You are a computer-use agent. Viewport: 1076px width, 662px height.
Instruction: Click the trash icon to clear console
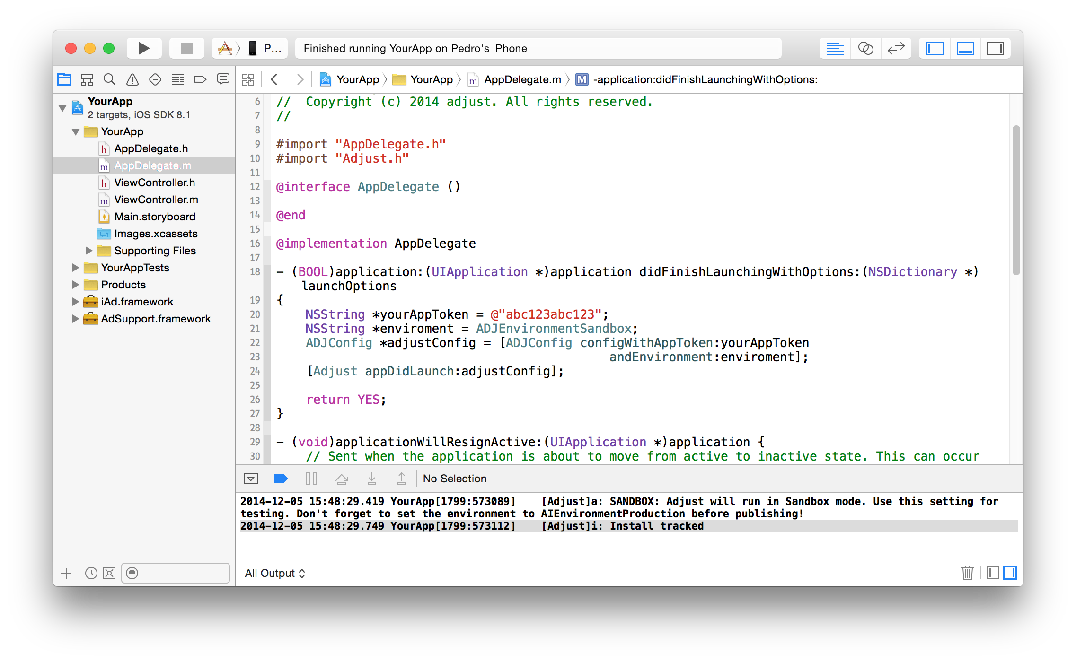[967, 573]
